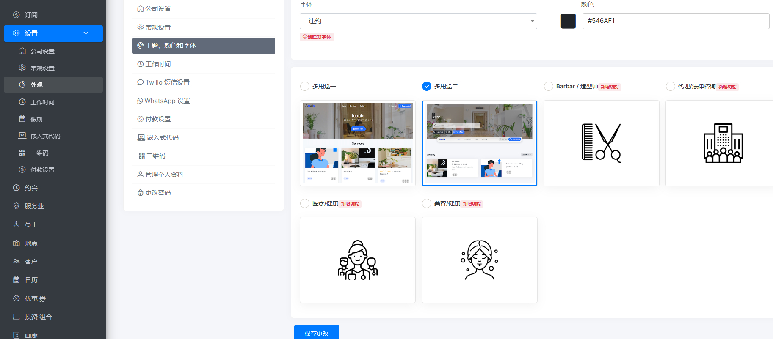Click the WhatsApp icon in the settings list
The width and height of the screenshot is (773, 339).
click(140, 101)
